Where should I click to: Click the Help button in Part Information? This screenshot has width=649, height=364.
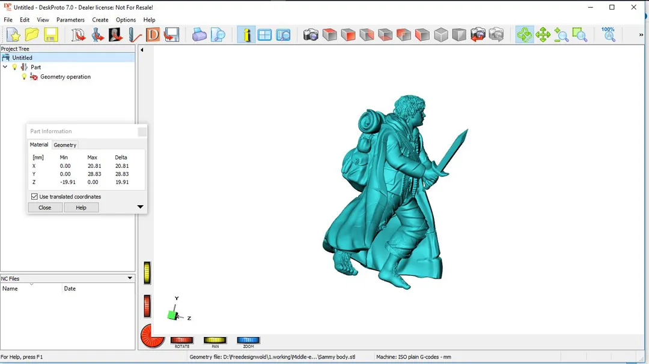[81, 207]
